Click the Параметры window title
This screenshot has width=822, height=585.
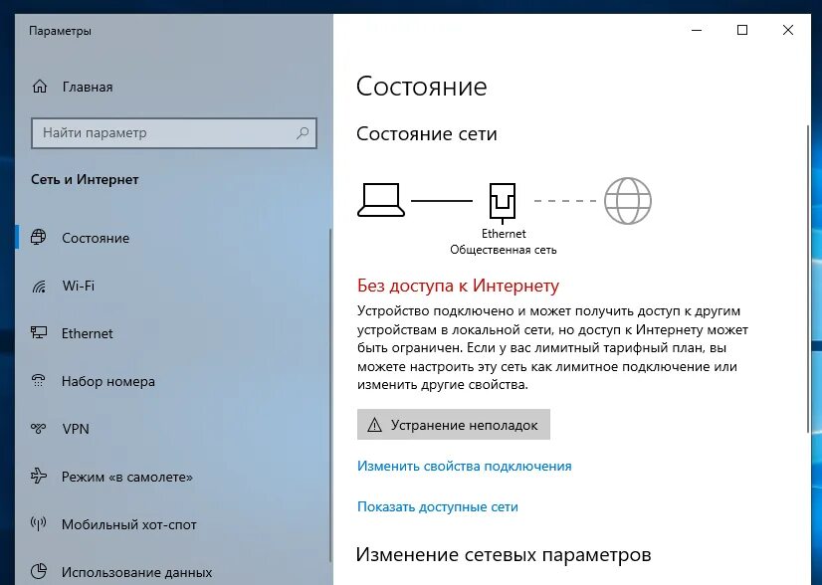click(61, 31)
